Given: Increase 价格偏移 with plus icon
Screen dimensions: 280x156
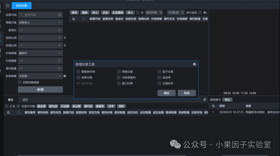Looking at the screenshot, I should pos(59,61).
